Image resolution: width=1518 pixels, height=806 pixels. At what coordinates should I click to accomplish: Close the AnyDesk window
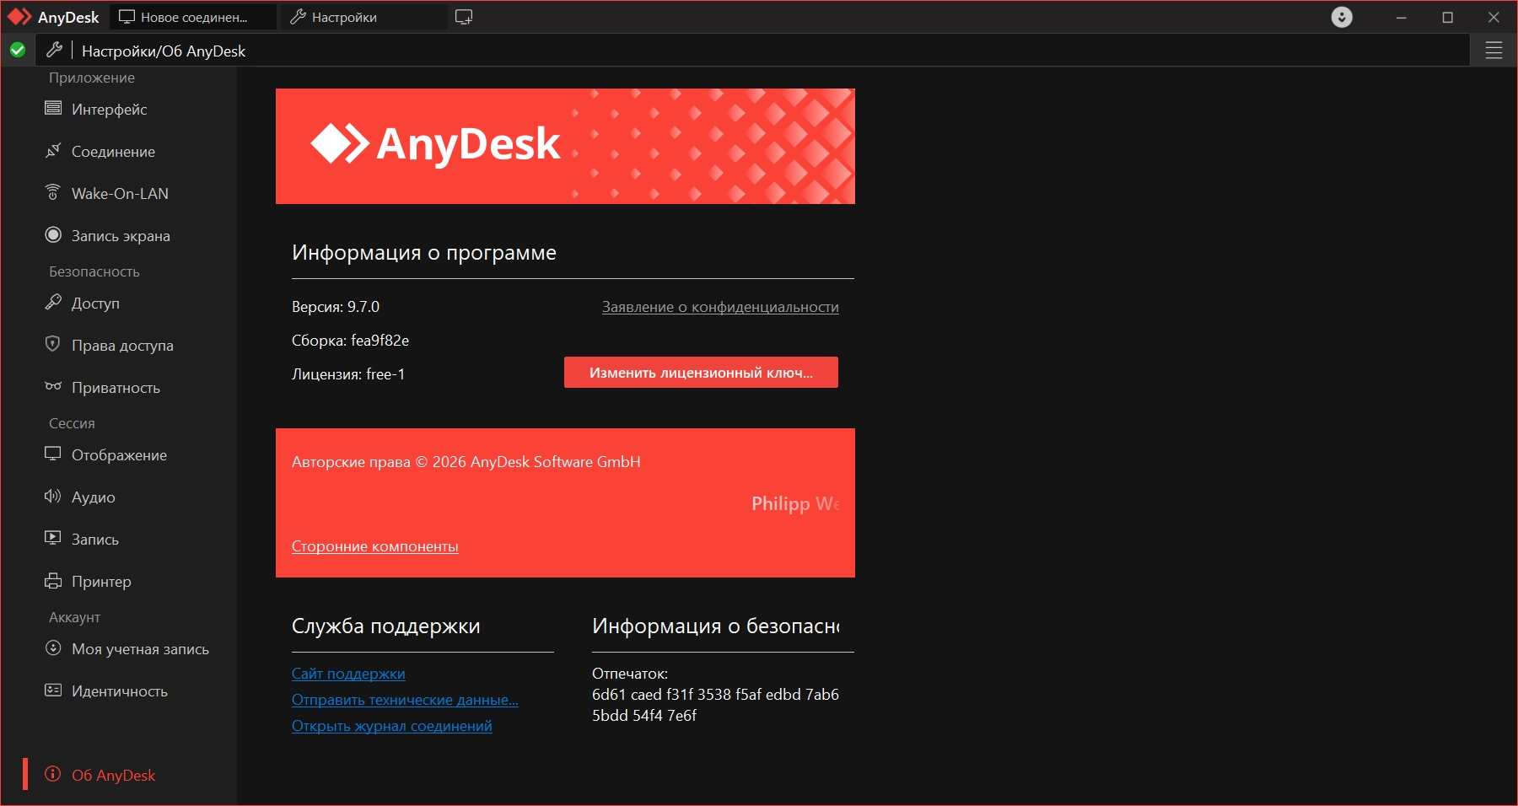click(1494, 17)
